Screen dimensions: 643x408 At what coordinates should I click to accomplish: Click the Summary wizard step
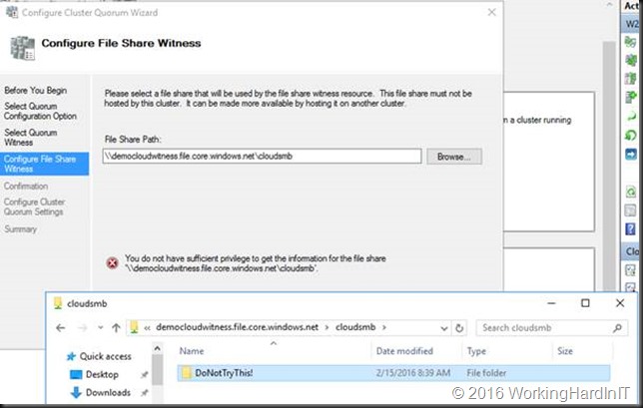21,229
